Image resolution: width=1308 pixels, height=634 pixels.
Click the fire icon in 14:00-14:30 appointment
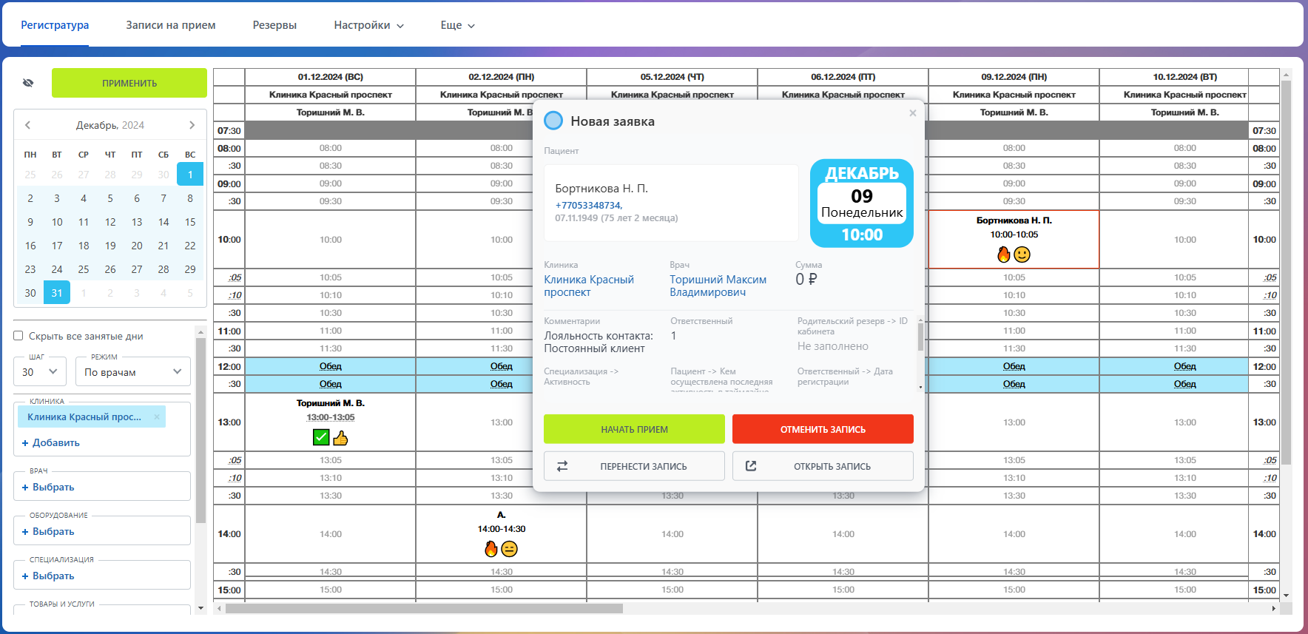[x=491, y=548]
